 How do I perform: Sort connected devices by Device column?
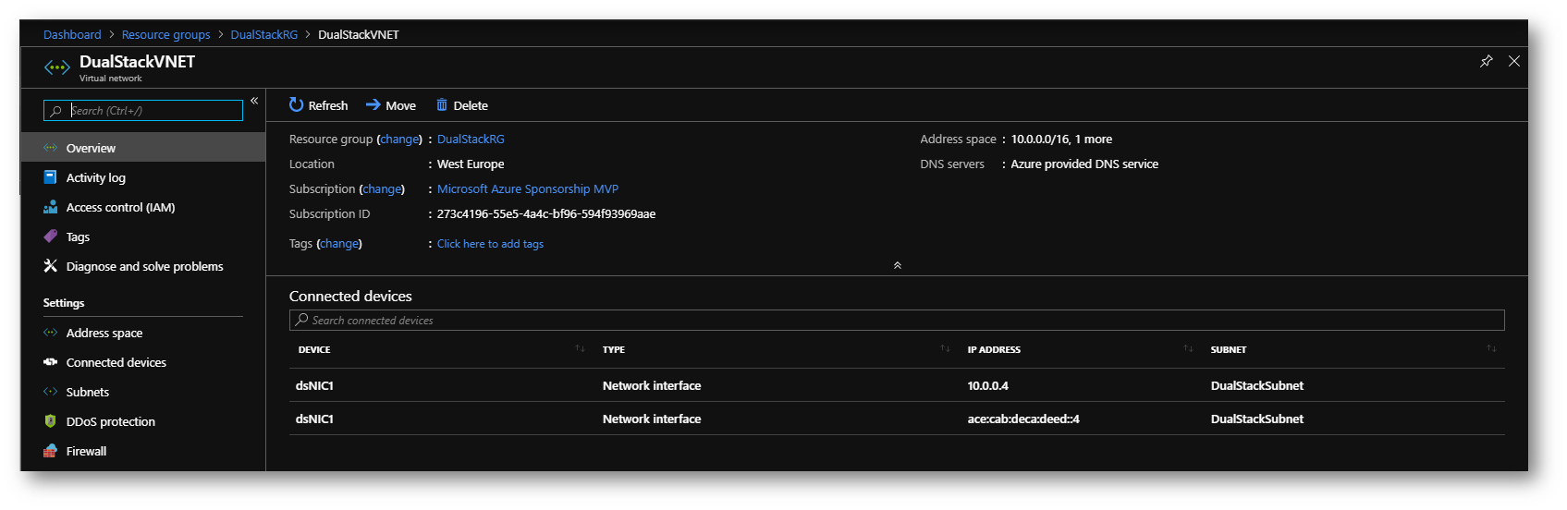coord(580,348)
